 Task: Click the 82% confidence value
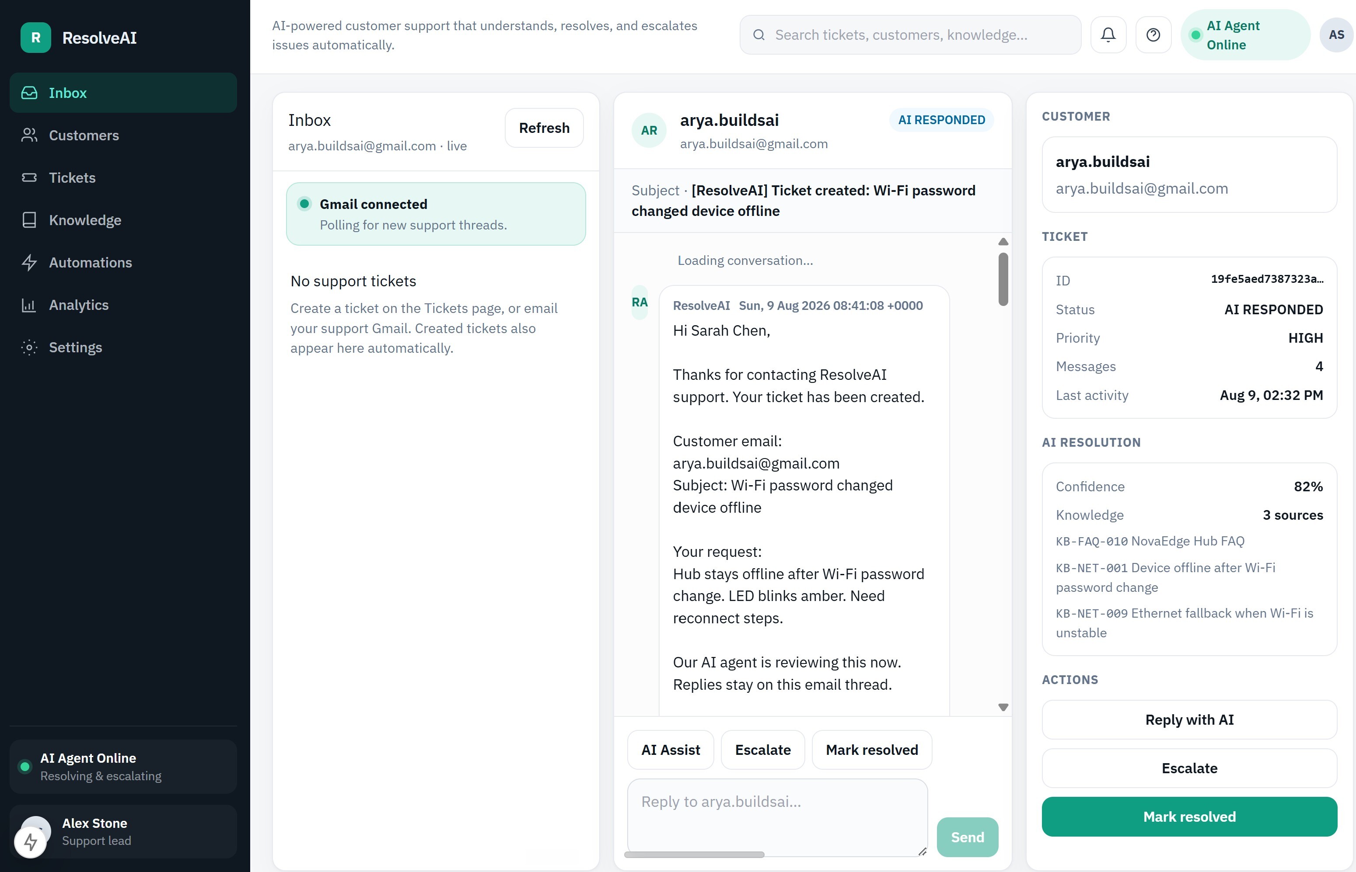(x=1308, y=486)
